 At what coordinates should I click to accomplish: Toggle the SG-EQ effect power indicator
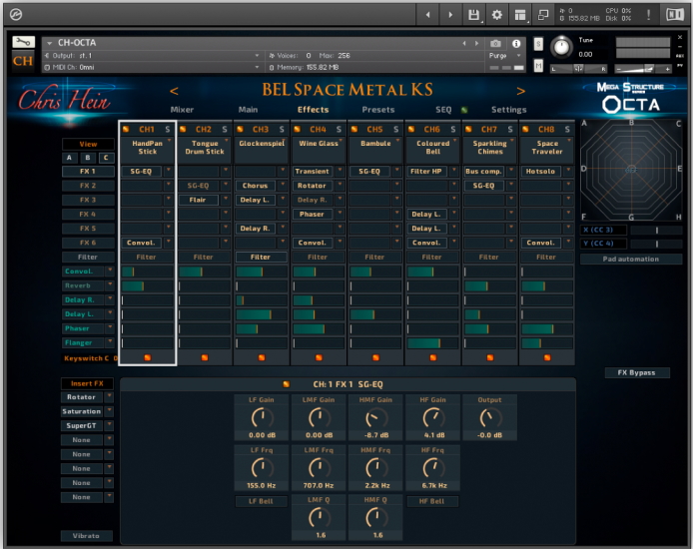(x=286, y=383)
